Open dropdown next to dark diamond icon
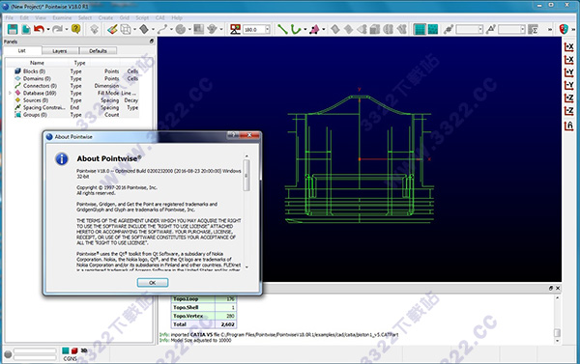 [x=153, y=29]
